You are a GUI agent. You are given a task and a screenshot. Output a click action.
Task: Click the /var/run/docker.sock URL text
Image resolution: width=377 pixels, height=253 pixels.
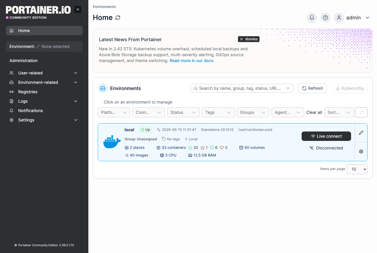(x=255, y=130)
